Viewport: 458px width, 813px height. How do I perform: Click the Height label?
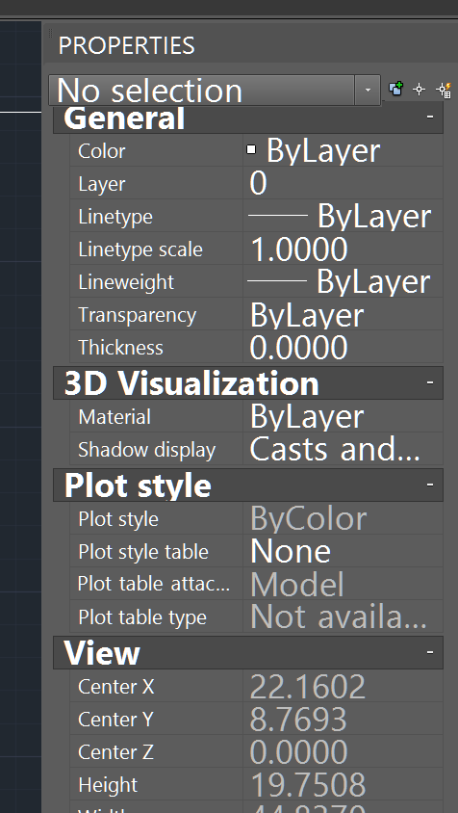108,785
